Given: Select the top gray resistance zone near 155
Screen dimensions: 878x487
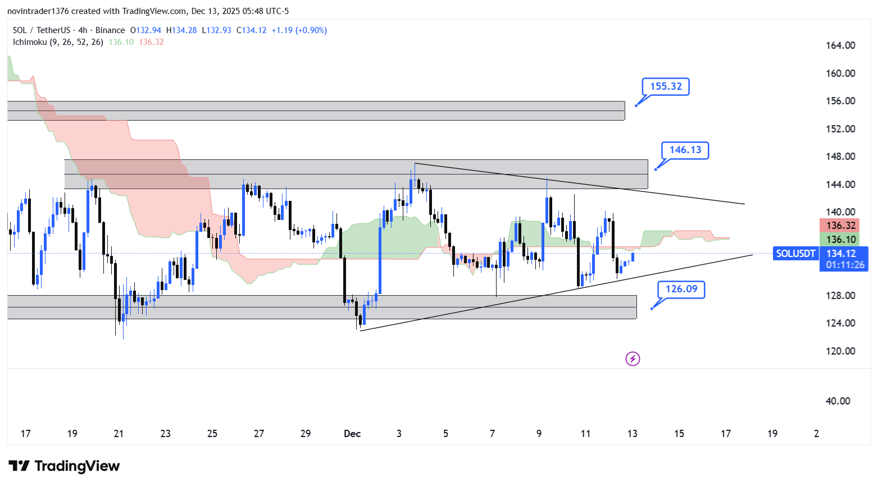Looking at the screenshot, I should [315, 111].
